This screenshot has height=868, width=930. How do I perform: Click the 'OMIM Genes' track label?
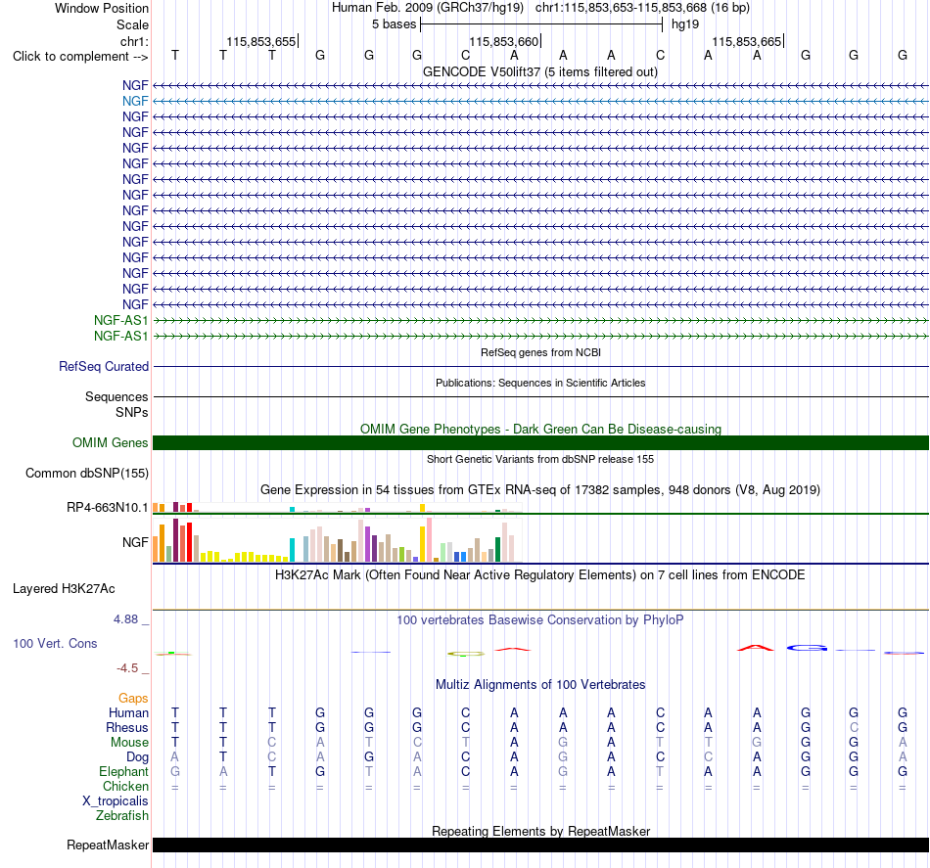pos(110,443)
